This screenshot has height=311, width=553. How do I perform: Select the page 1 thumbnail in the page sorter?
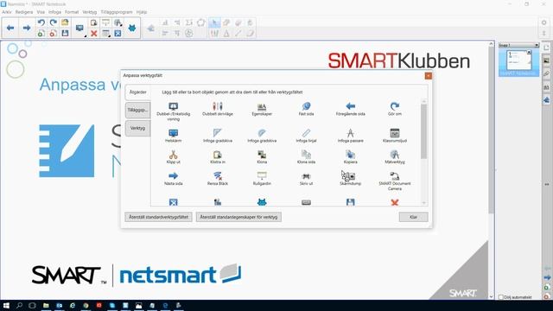(x=518, y=60)
